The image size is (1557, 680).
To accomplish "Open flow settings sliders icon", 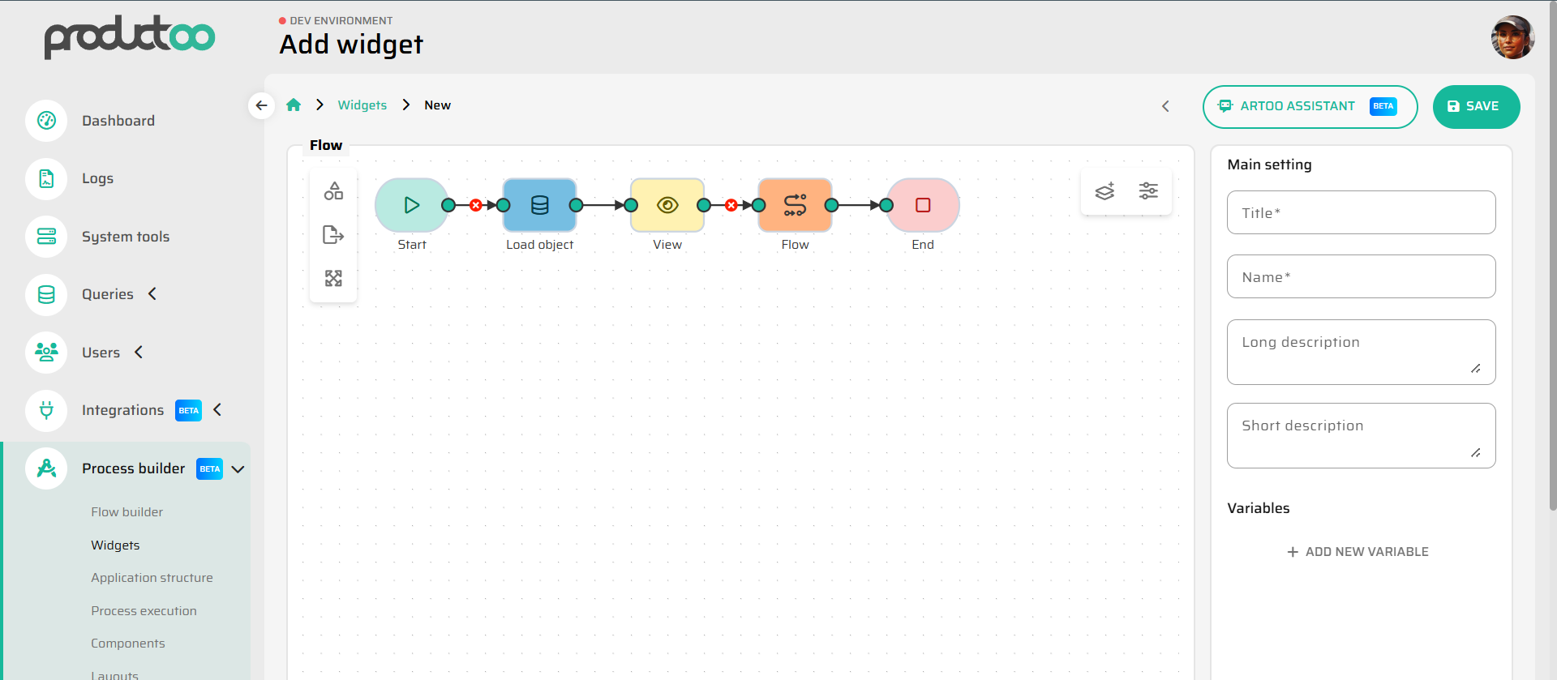I will 1148,191.
